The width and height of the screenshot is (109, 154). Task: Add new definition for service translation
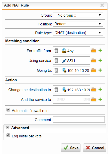tap(100, 99)
